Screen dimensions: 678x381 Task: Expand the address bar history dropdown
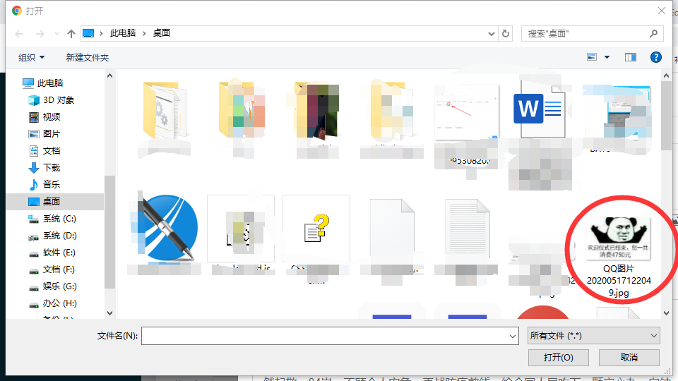(x=492, y=34)
